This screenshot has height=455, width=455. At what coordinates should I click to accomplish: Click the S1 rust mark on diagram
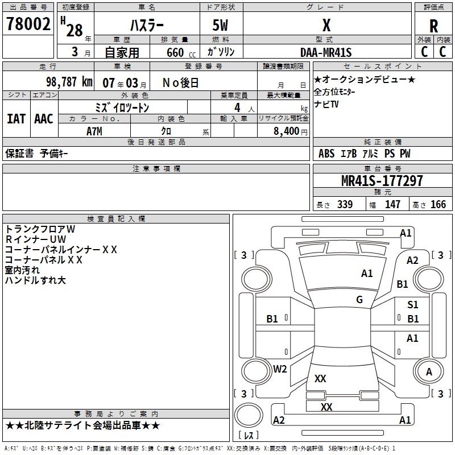pyautogui.click(x=413, y=305)
